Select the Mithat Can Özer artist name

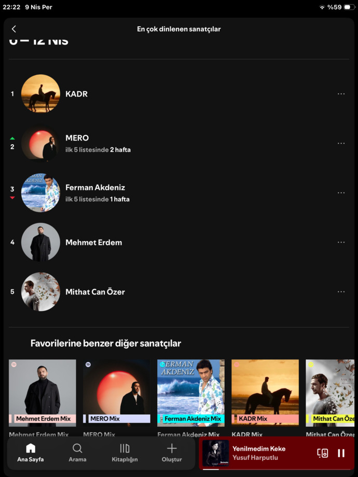coord(95,292)
